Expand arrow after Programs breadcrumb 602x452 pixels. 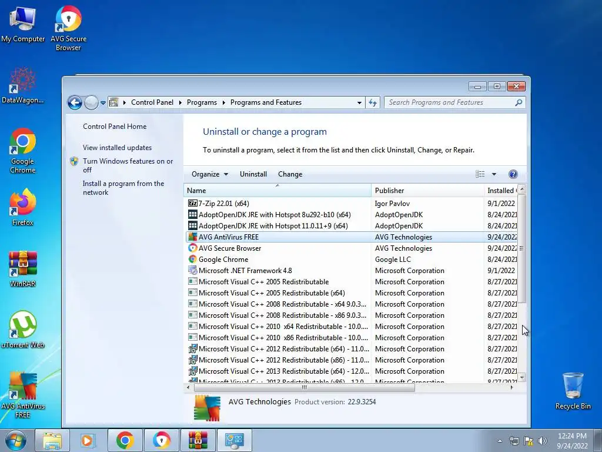click(223, 102)
